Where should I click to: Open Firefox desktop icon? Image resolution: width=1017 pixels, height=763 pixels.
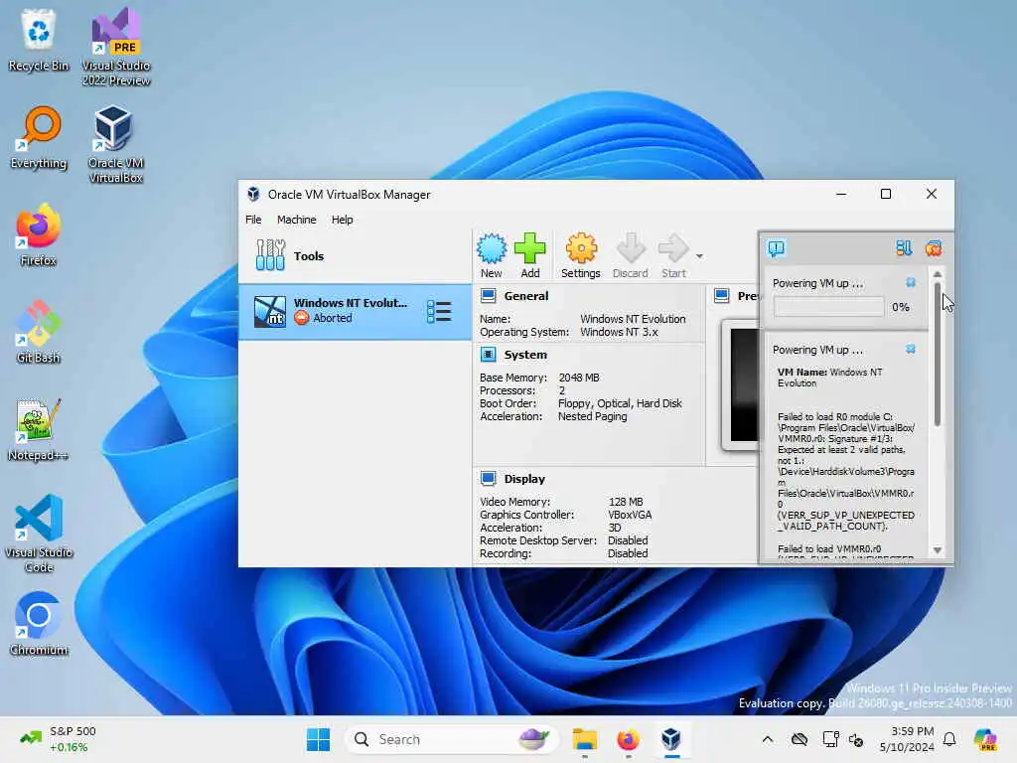pos(39,234)
